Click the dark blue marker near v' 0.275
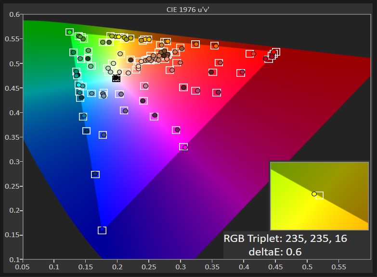This screenshot has width=377, height=277. coord(95,174)
